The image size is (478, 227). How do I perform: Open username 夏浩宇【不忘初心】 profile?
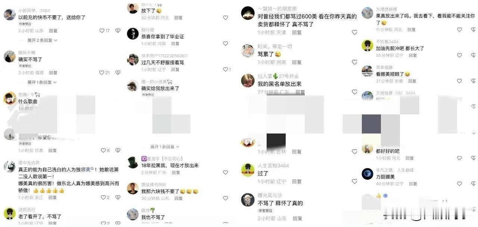[162, 159]
